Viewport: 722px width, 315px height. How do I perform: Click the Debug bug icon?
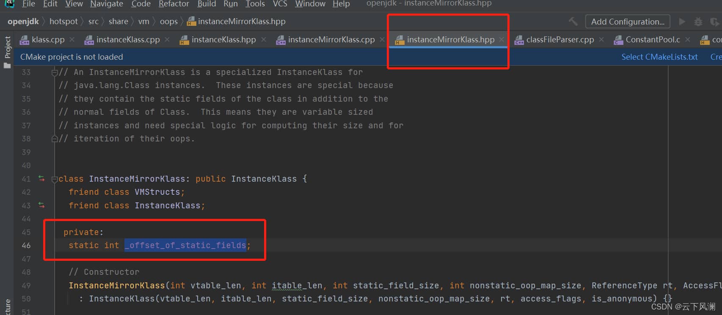[x=698, y=21]
